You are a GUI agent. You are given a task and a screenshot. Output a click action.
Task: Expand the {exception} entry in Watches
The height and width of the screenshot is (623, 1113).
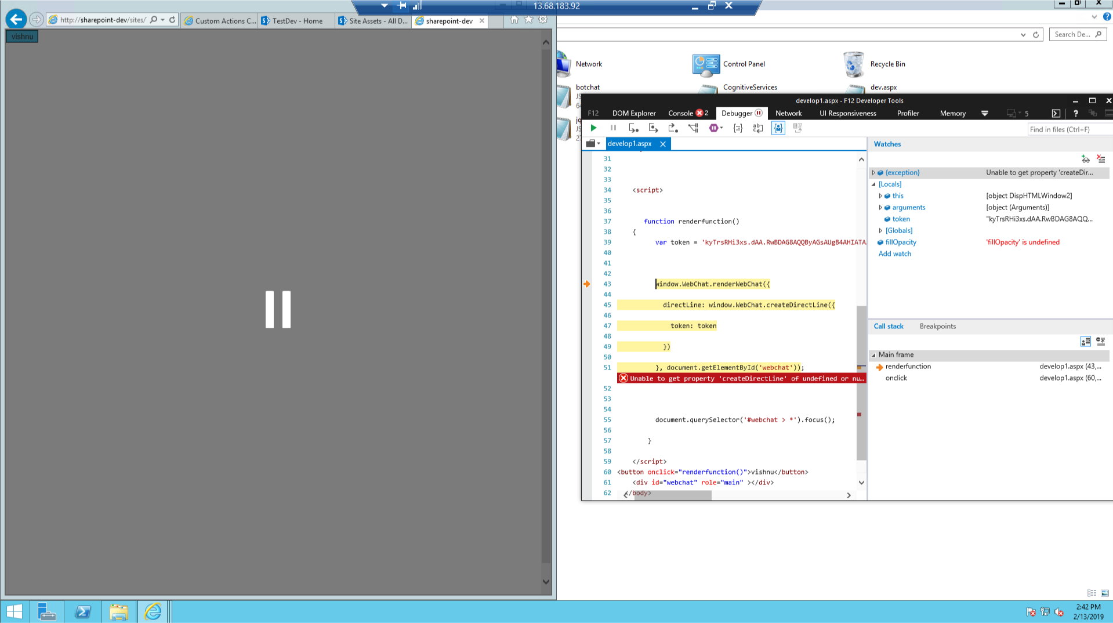pyautogui.click(x=874, y=172)
